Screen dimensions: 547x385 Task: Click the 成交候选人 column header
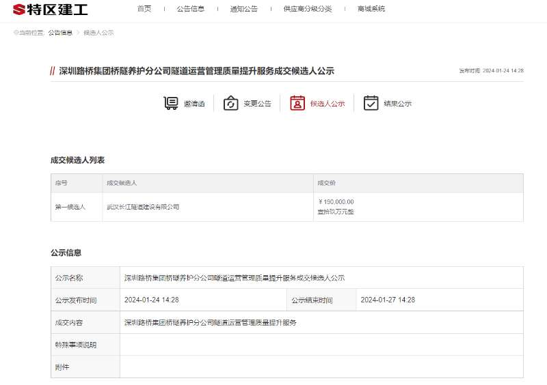(x=122, y=183)
